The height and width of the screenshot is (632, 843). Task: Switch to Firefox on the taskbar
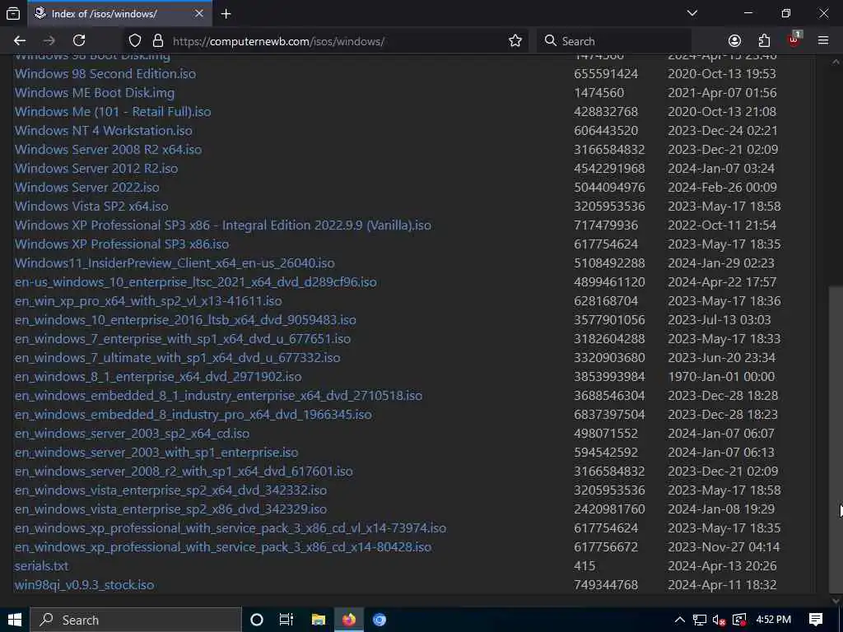point(349,620)
